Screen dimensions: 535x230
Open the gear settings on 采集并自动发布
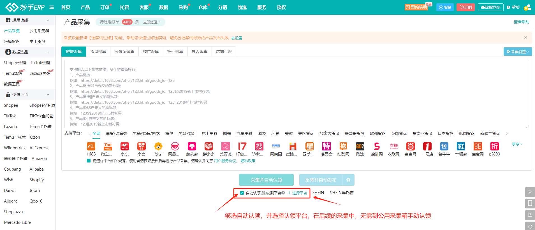[x=348, y=180]
